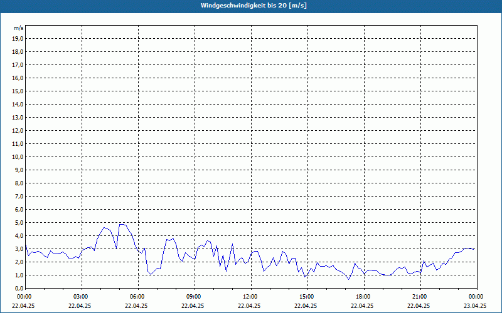Click the 15,0 y-axis label
This screenshot has height=313, width=502.
click(18, 91)
